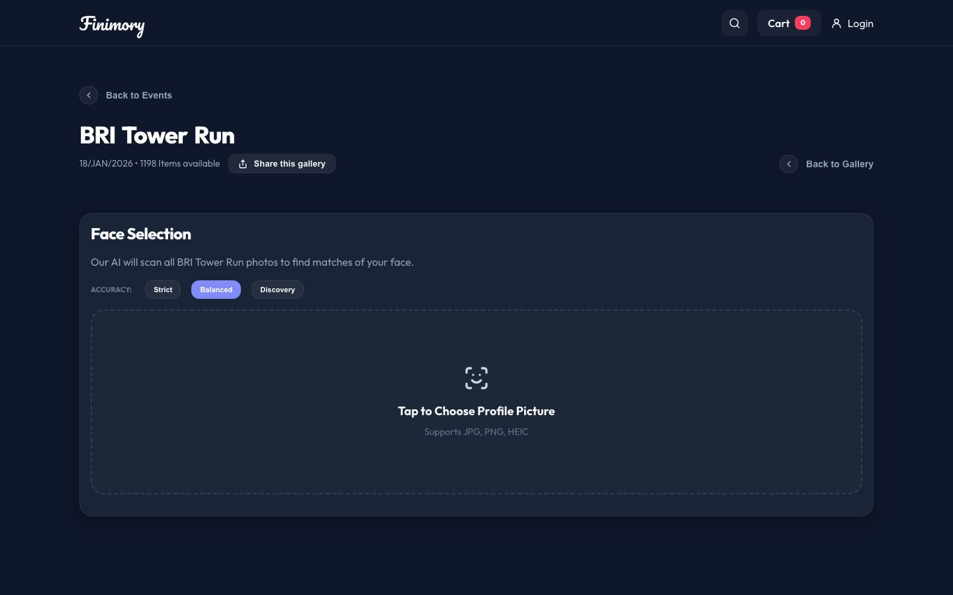The height and width of the screenshot is (595, 953).
Task: Click the dashed upload drop zone
Action: (x=476, y=402)
